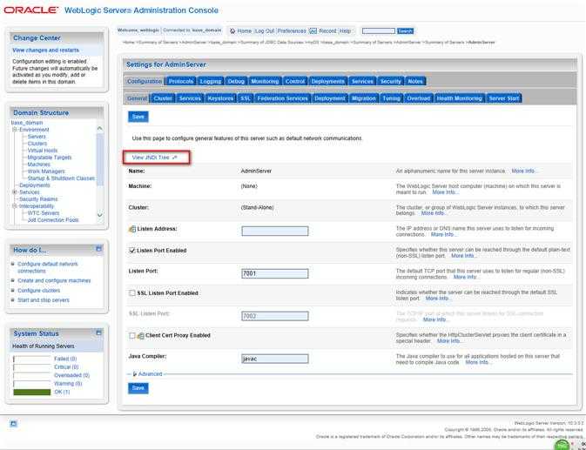
Task: Click the Oracle logo
Action: point(31,10)
